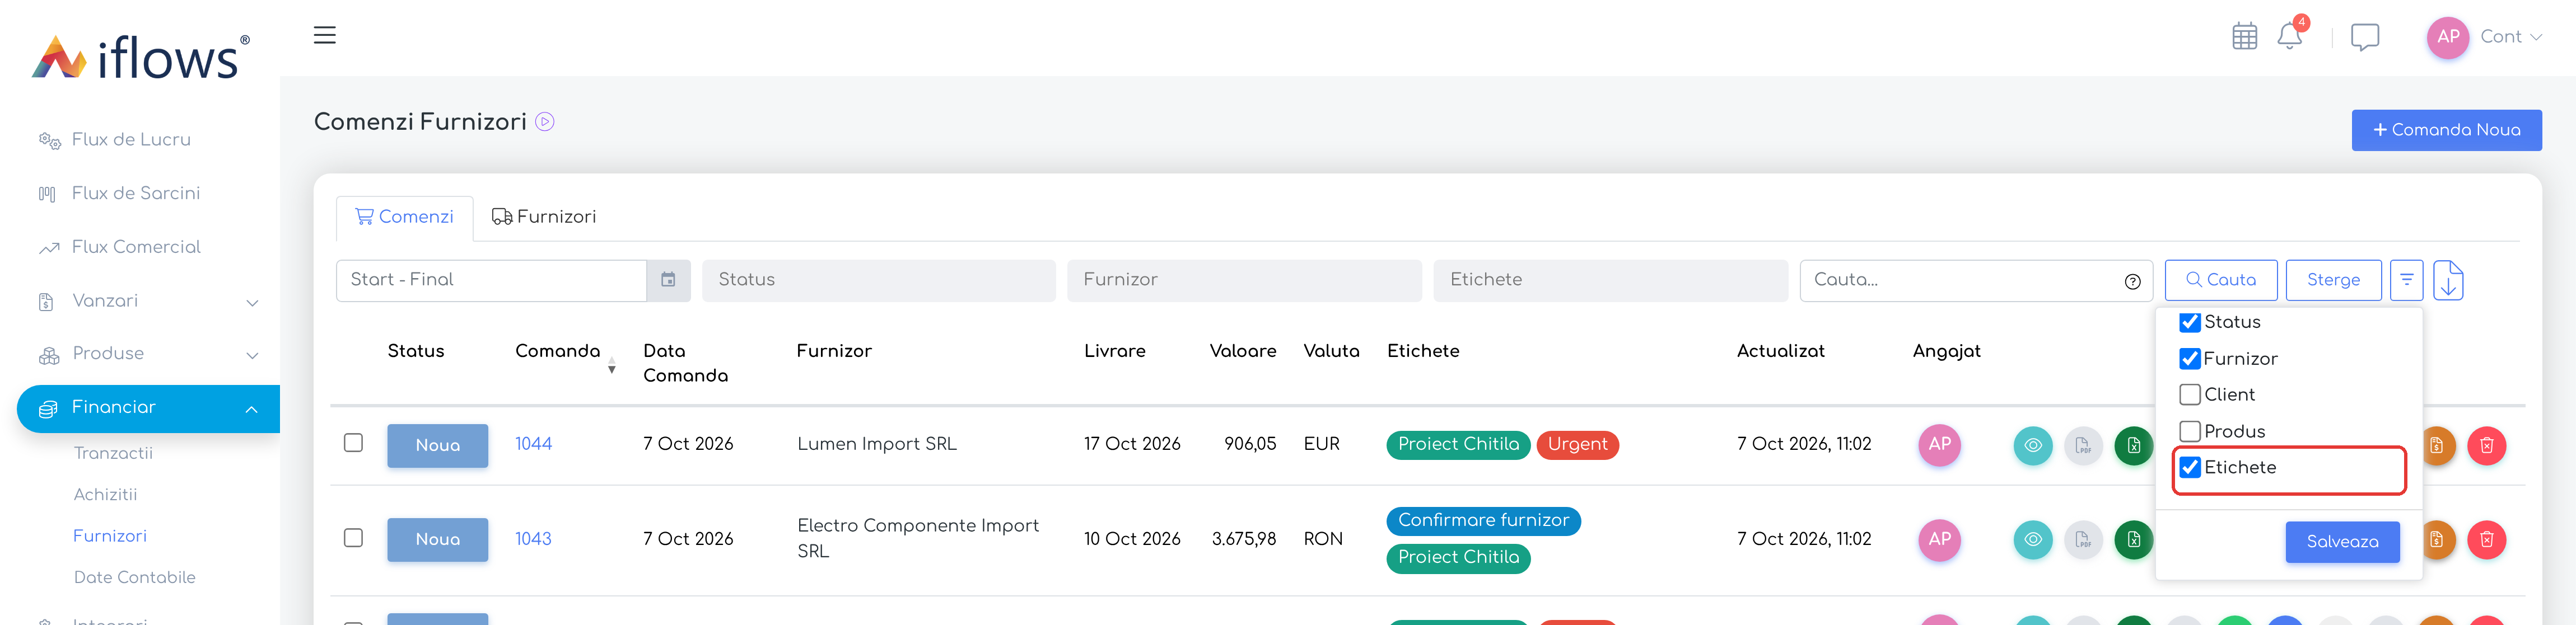Click the search help question mark icon
This screenshot has height=625, width=2576.
pos(2132,281)
